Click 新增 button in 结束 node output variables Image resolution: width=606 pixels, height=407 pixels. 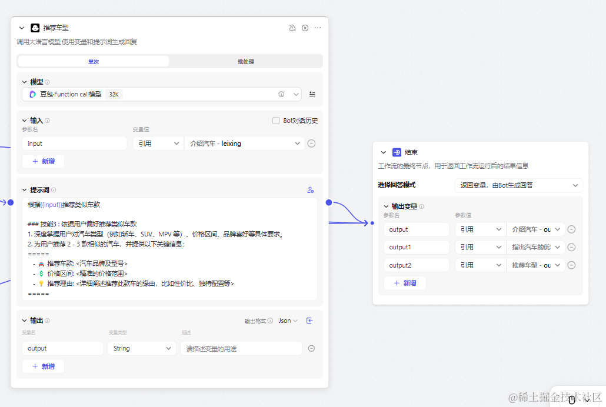[x=405, y=283]
